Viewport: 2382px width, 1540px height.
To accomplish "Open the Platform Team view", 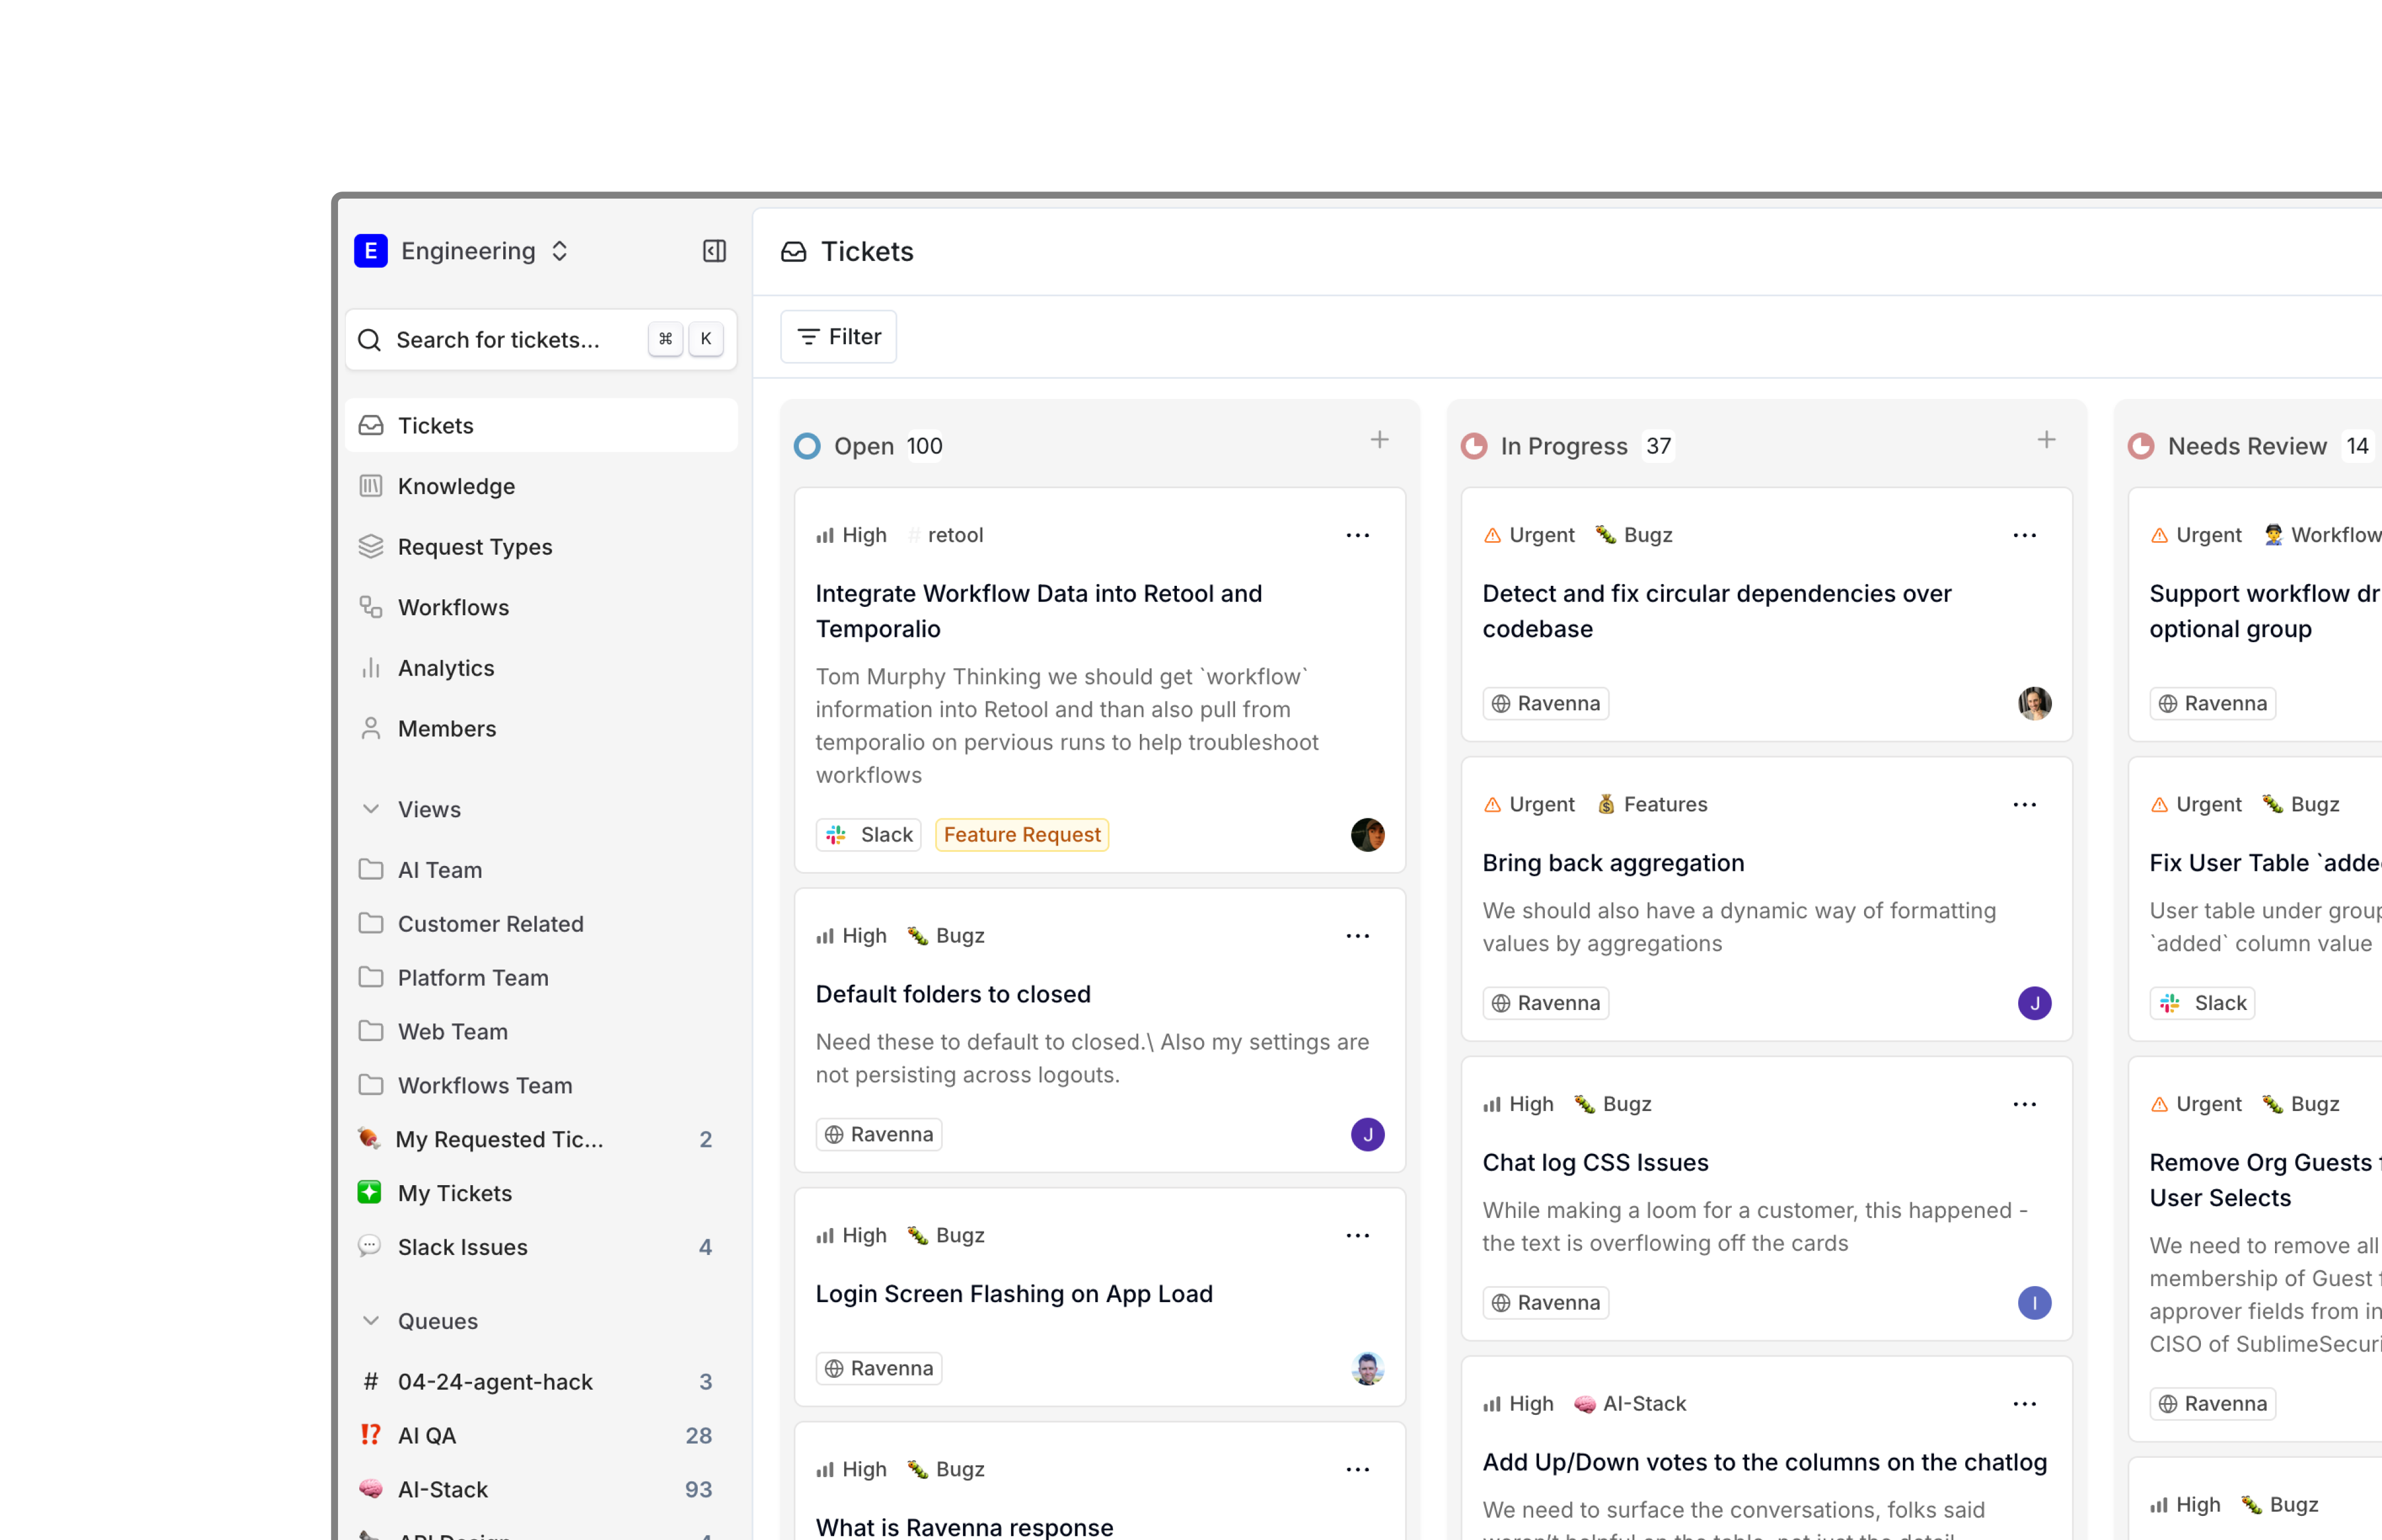I will tap(541, 978).
